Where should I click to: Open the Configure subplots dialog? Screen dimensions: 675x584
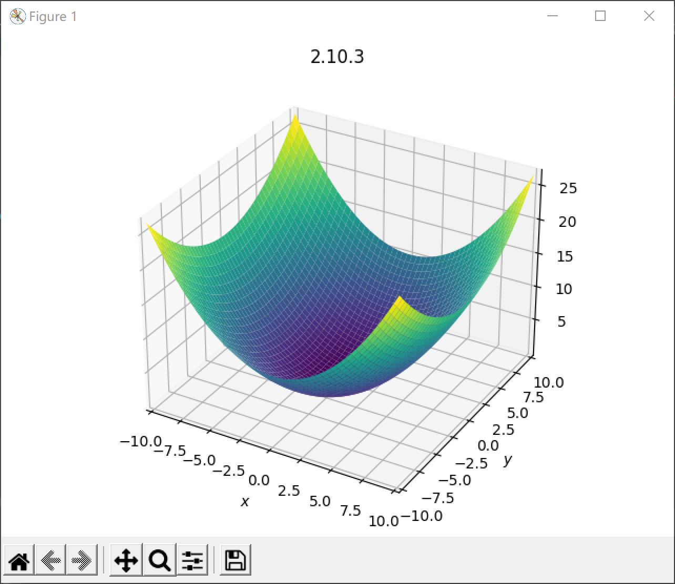pos(192,560)
